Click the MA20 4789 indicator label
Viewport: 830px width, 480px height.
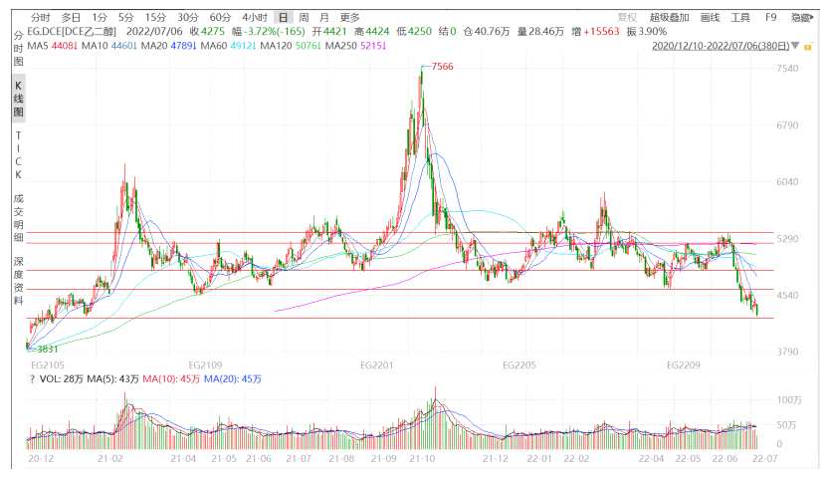click(x=169, y=46)
